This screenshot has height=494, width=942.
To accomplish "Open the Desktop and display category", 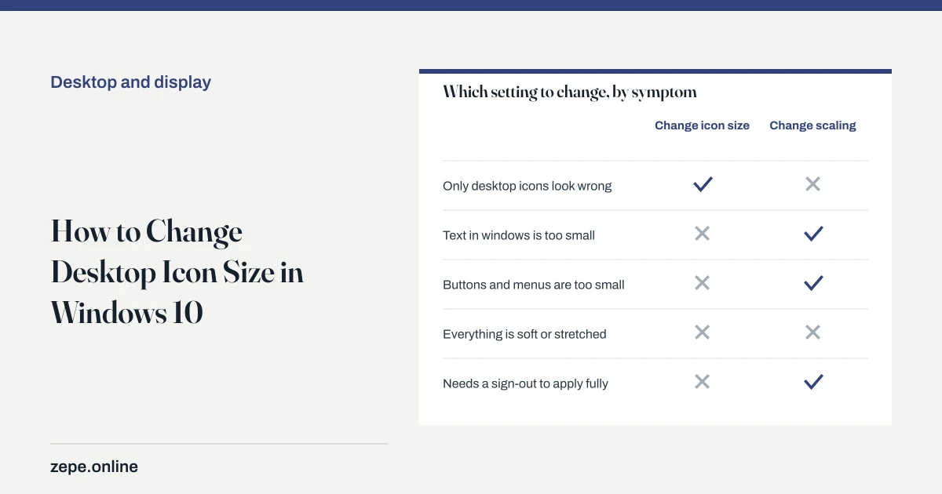I will pos(130,82).
